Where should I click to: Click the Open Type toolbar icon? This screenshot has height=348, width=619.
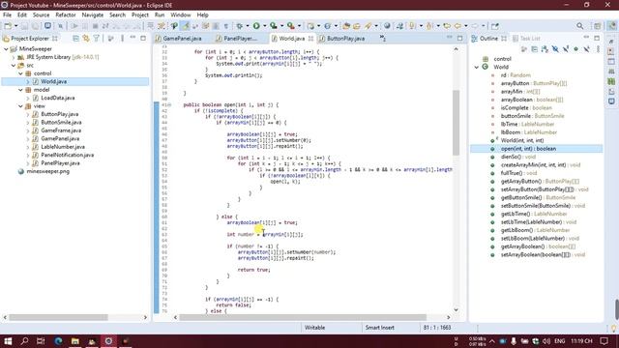coord(346,26)
